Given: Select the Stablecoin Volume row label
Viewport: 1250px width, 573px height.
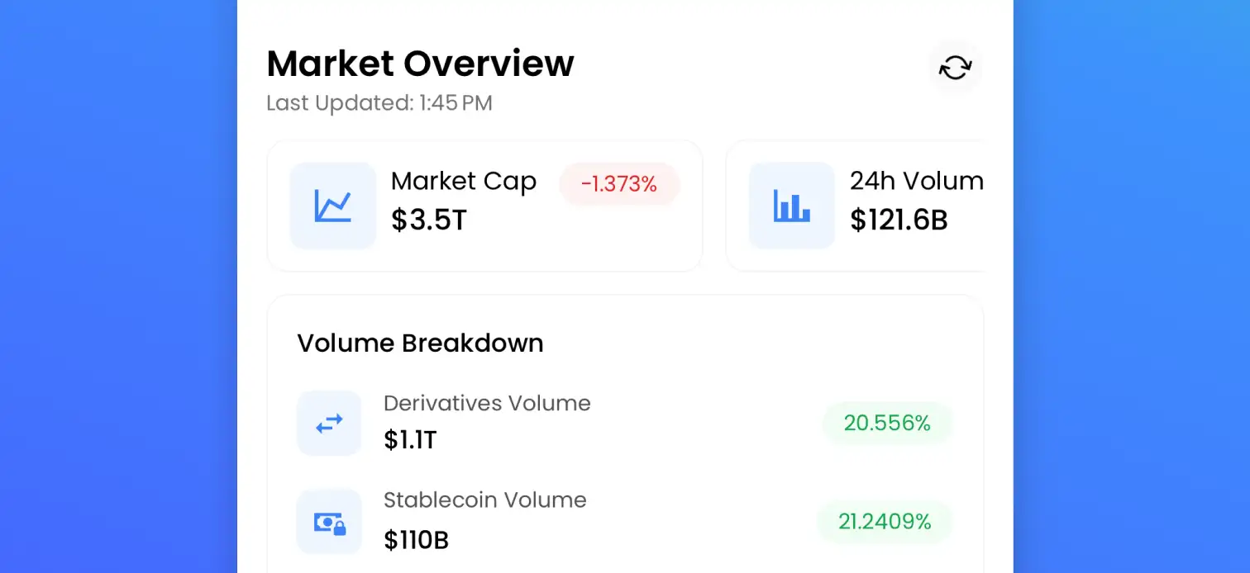Looking at the screenshot, I should [484, 500].
